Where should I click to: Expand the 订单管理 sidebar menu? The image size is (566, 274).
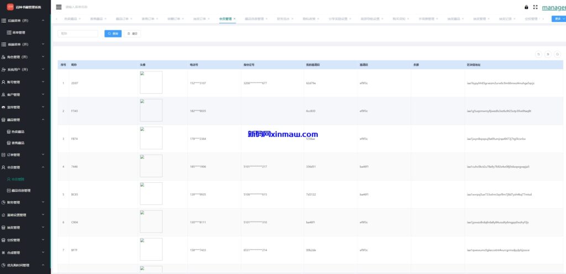click(25, 155)
